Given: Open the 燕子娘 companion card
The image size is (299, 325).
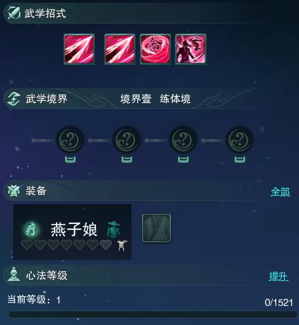Looking at the screenshot, I should pyautogui.click(x=72, y=232).
